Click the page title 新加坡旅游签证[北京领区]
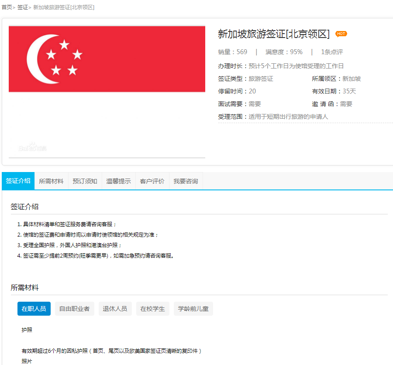Screen dimensions: 393x365 pos(273,34)
